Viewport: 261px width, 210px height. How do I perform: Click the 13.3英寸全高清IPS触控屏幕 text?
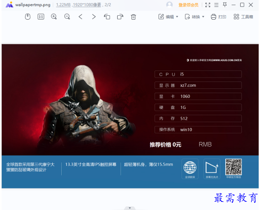(91, 165)
